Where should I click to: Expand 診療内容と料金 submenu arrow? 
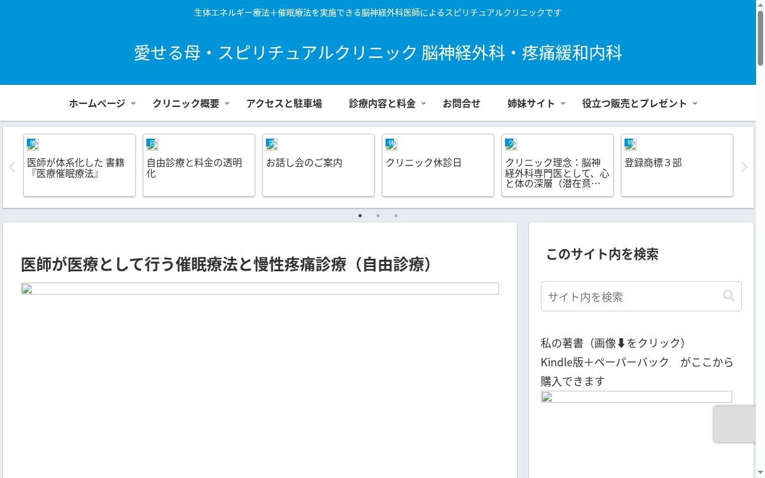(423, 103)
